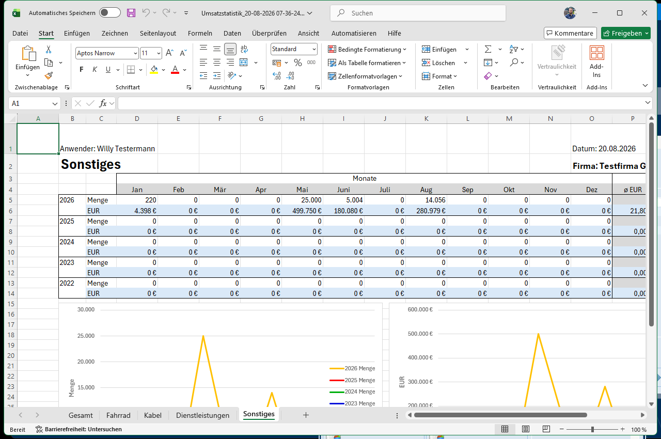Click the AutoSum sigma icon

(488, 49)
